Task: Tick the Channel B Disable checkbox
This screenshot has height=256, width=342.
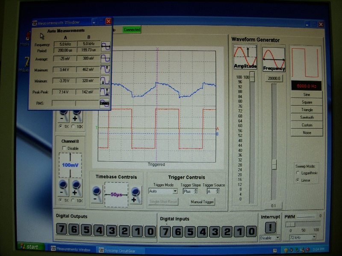Action: coord(64,148)
